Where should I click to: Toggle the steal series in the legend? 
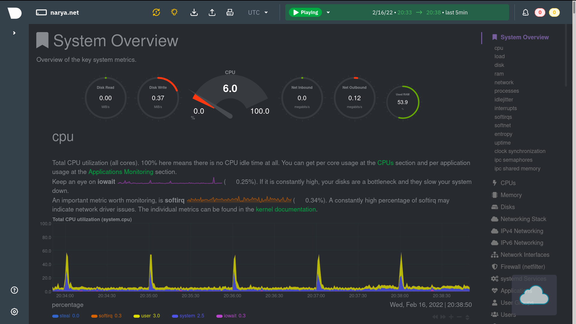pos(65,316)
